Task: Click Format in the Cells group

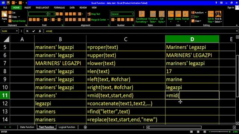Action: [186, 17]
